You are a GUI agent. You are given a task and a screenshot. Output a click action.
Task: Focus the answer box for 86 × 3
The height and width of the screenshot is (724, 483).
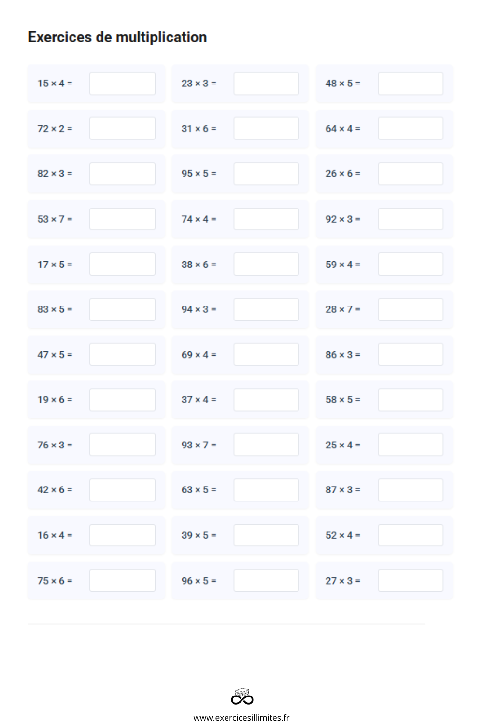(410, 354)
